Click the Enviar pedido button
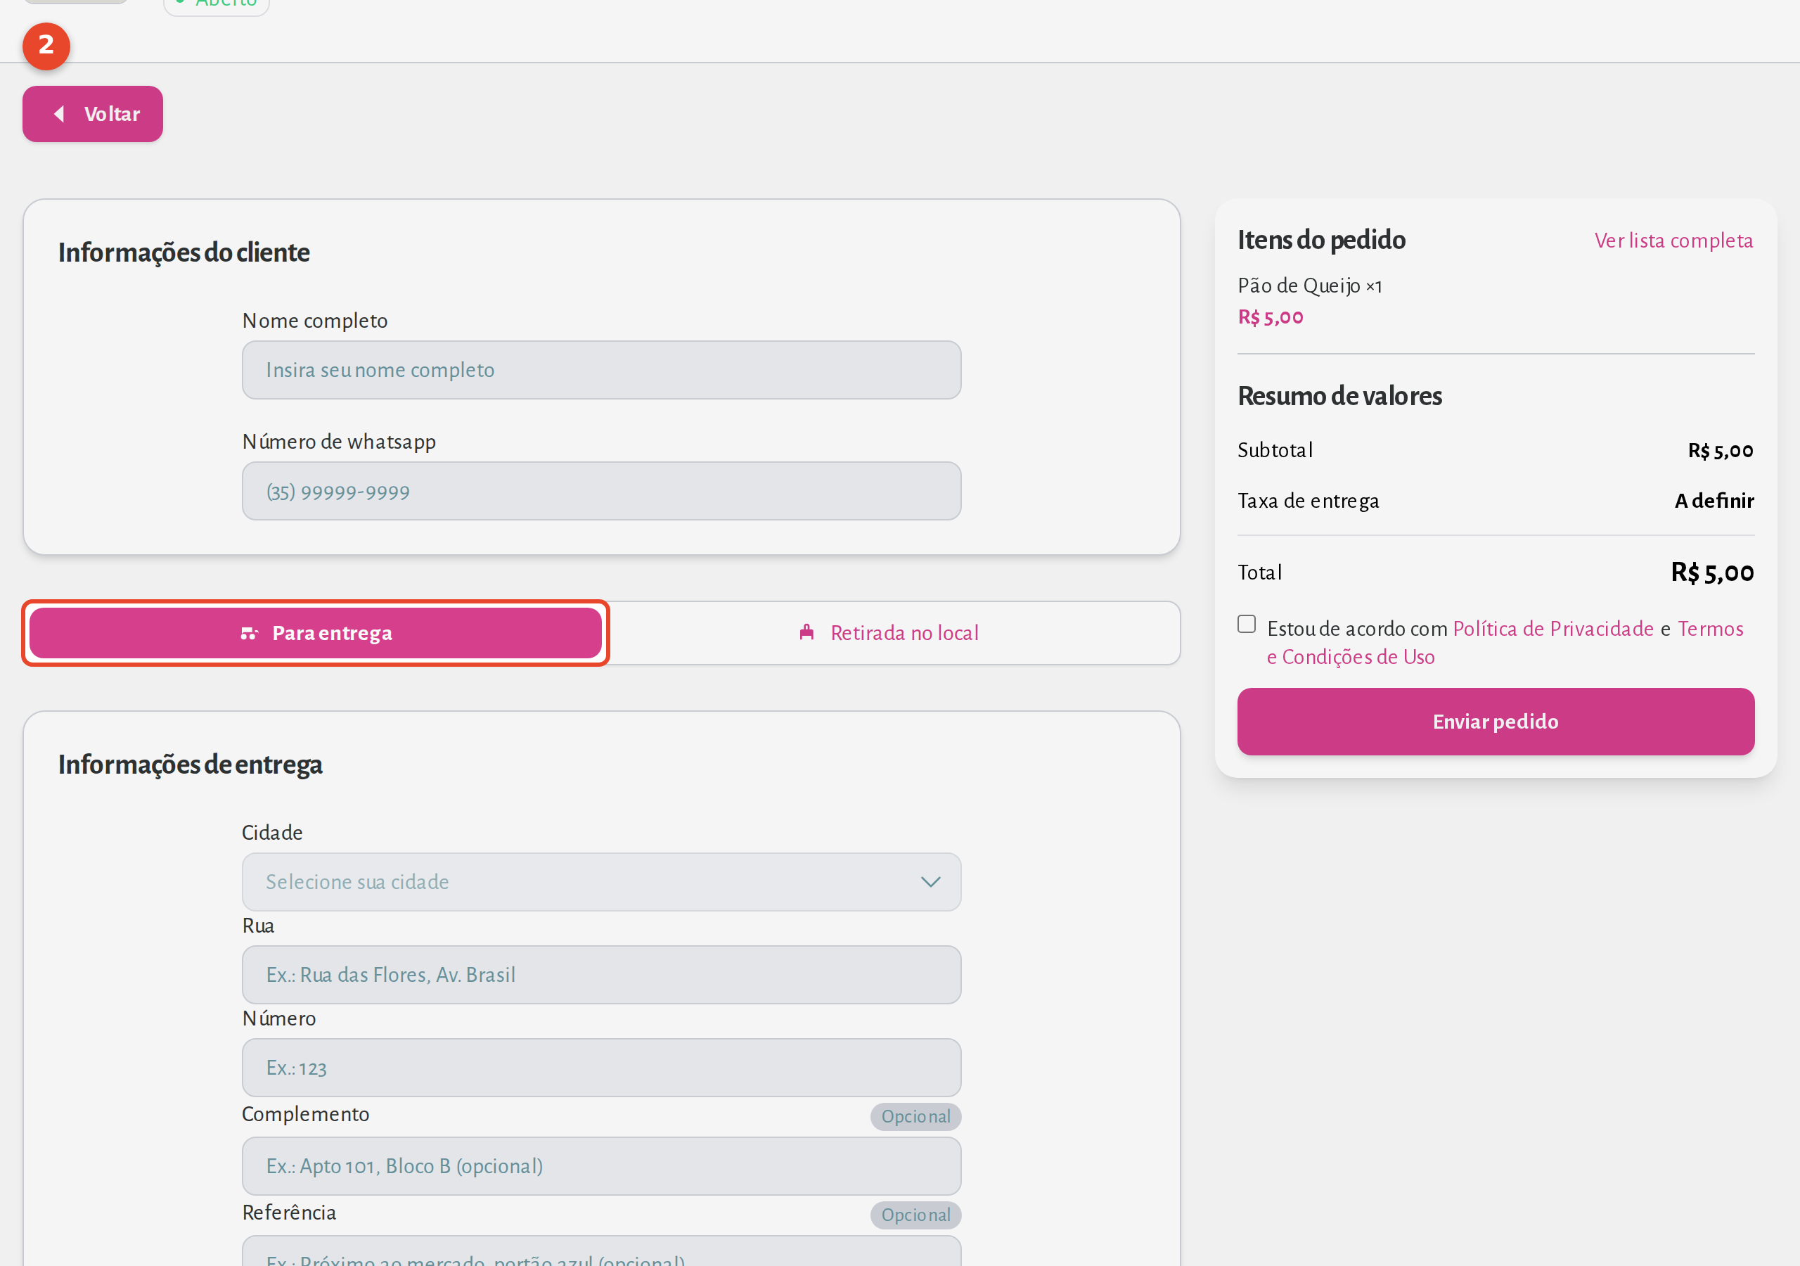Viewport: 1800px width, 1266px height. pos(1495,722)
